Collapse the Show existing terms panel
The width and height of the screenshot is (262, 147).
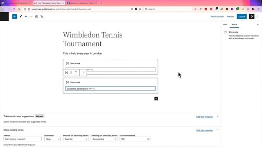click(x=217, y=130)
